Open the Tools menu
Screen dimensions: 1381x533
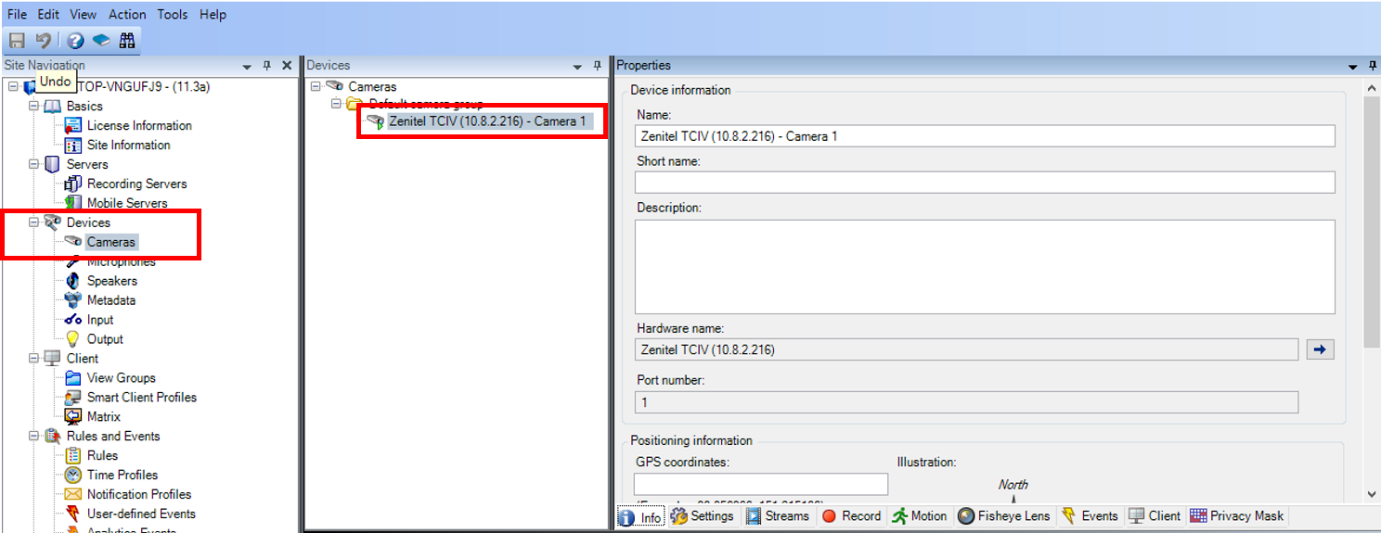[x=172, y=15]
